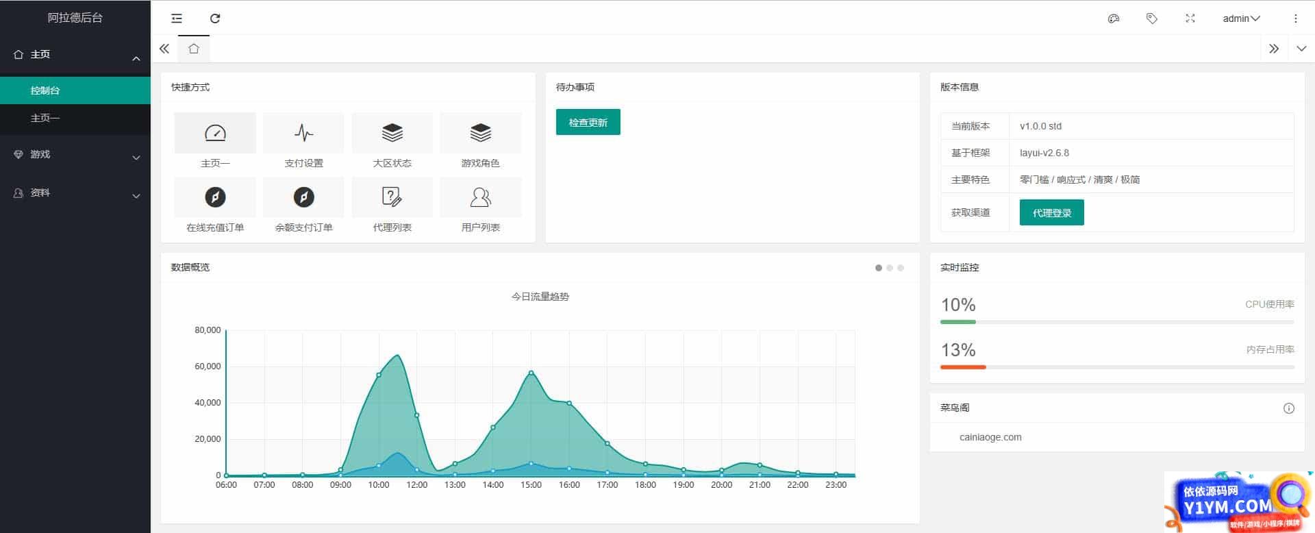Select the home tab icon

[194, 49]
